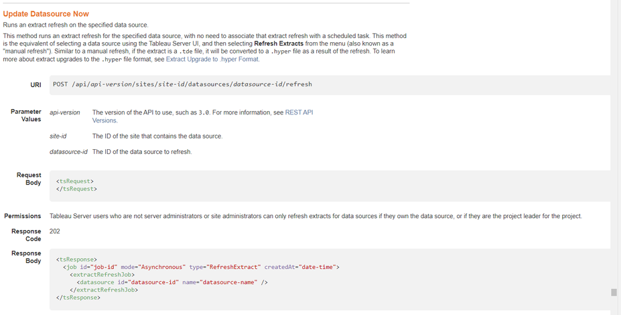Open the REST API Versions link

(202, 116)
